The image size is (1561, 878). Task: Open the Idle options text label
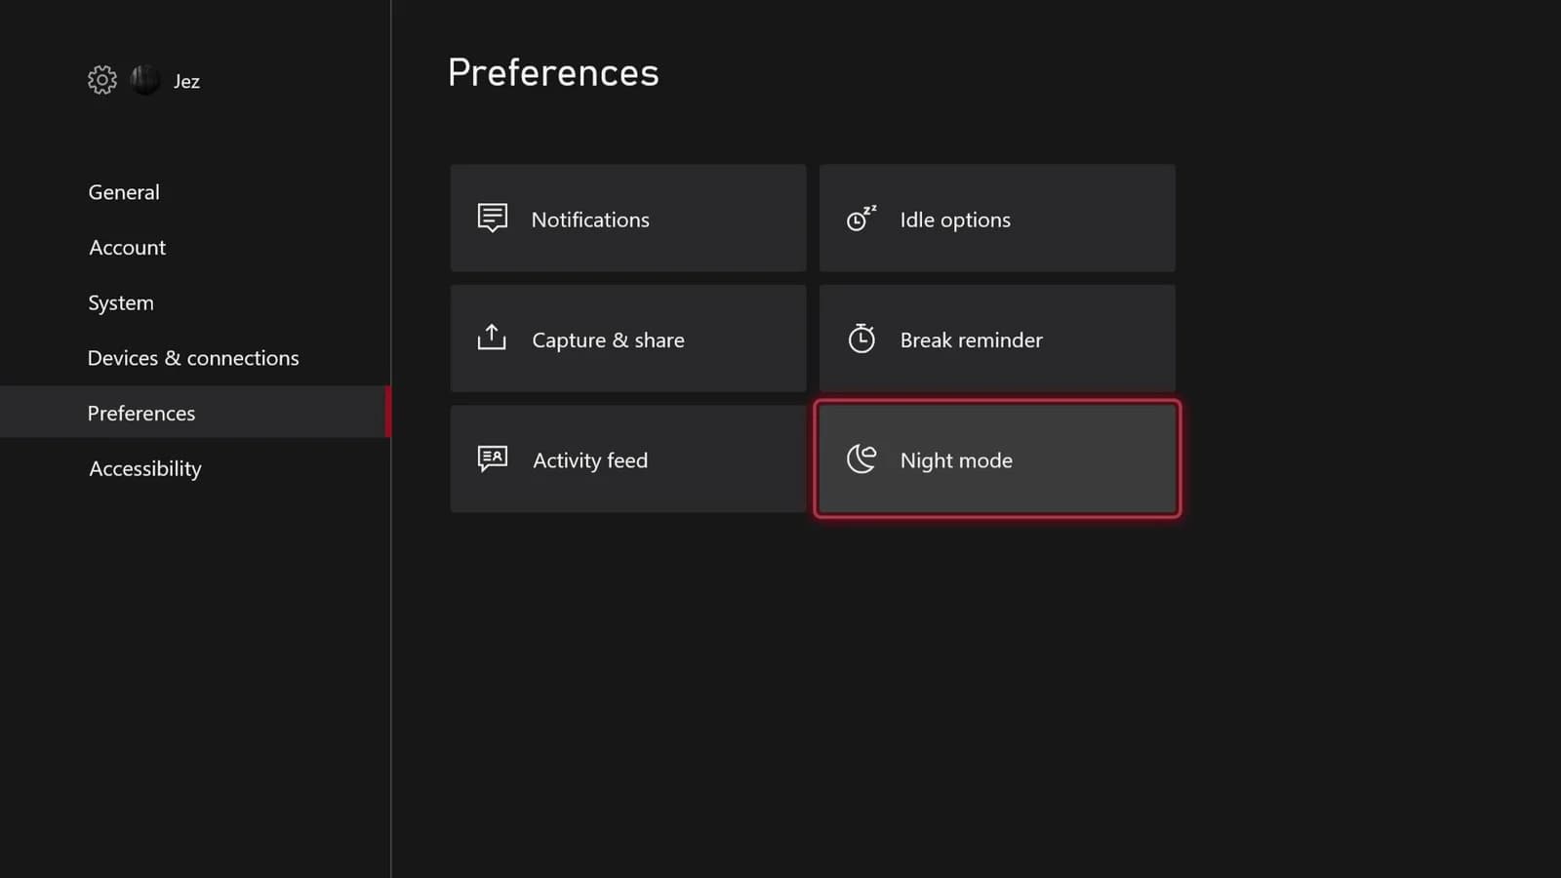tap(955, 219)
